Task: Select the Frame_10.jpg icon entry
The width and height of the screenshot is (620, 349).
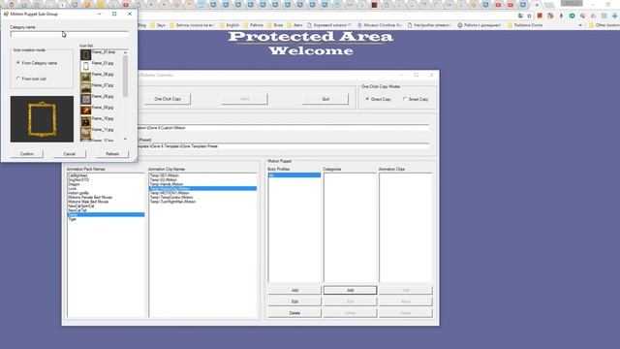Action: click(x=86, y=121)
